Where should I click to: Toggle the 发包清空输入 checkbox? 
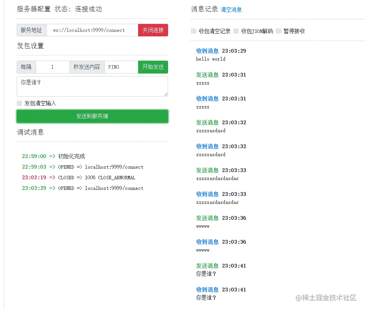tap(19, 103)
